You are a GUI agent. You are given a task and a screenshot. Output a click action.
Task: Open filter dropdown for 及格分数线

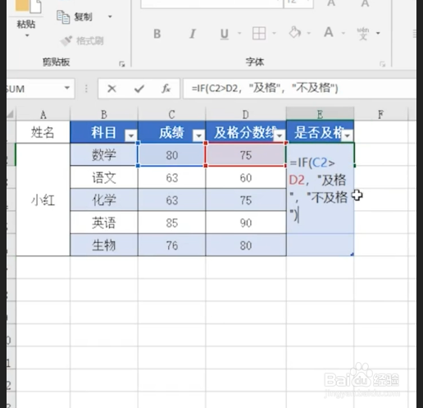click(x=280, y=135)
